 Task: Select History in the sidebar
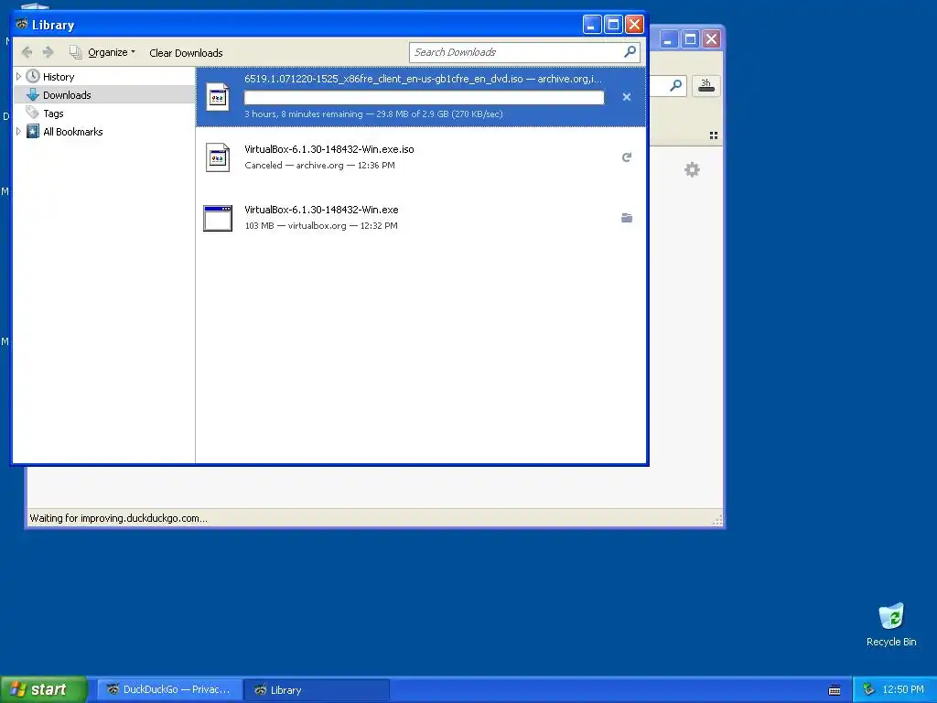[x=59, y=77]
